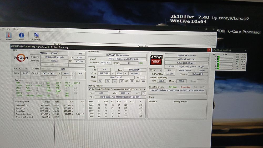Click the Unified: 2048 shaders field
The image size is (263, 148).
[x=198, y=74]
